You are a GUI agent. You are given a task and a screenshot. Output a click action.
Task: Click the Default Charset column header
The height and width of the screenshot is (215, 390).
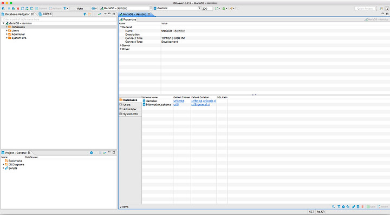182,97
